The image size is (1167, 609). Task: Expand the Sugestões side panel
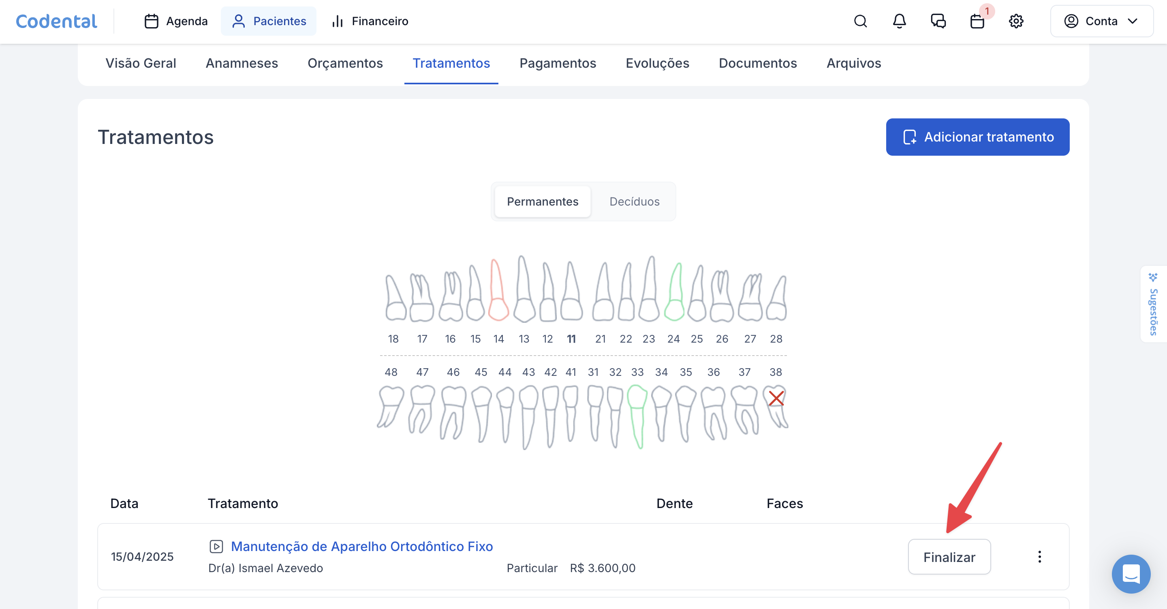1153,305
